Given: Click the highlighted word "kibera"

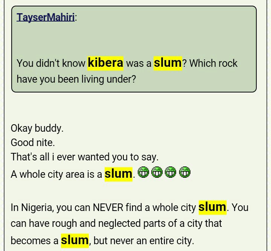Looking at the screenshot, I should (105, 63).
